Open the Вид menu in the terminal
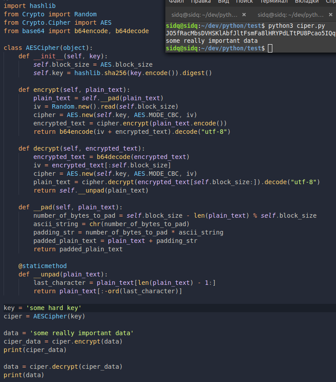The width and height of the screenshot is (336, 382). (223, 1)
